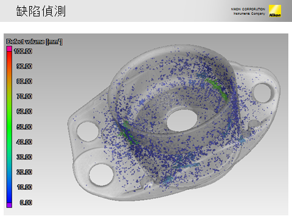Click the rainbow defect volume color bar

[x=9, y=127]
